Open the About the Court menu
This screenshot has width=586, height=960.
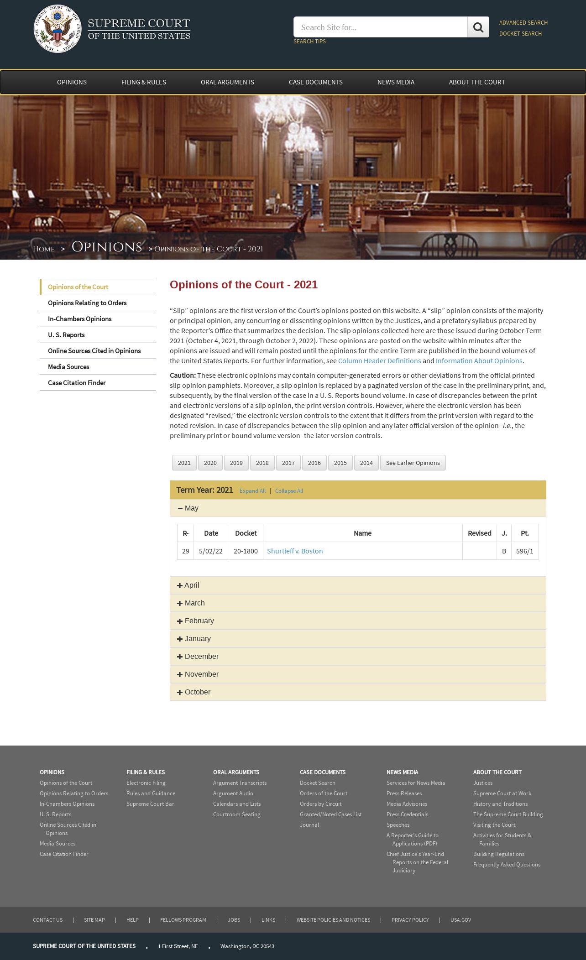(x=477, y=82)
